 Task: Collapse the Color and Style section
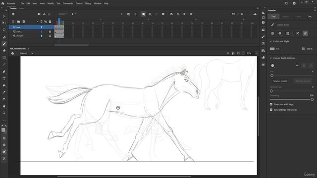coord(271,42)
